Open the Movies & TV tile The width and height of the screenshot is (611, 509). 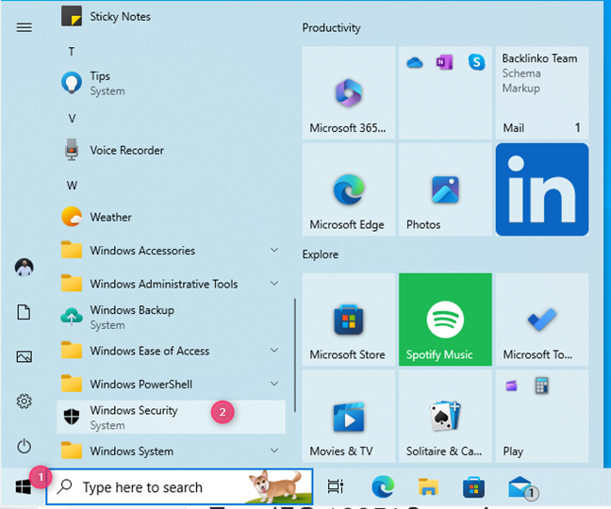click(348, 416)
